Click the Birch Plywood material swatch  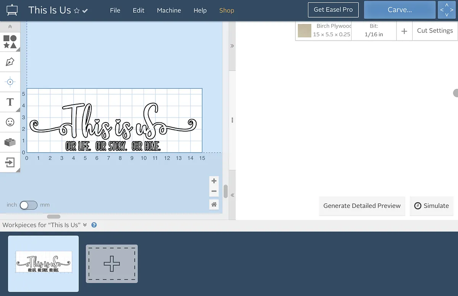[305, 31]
